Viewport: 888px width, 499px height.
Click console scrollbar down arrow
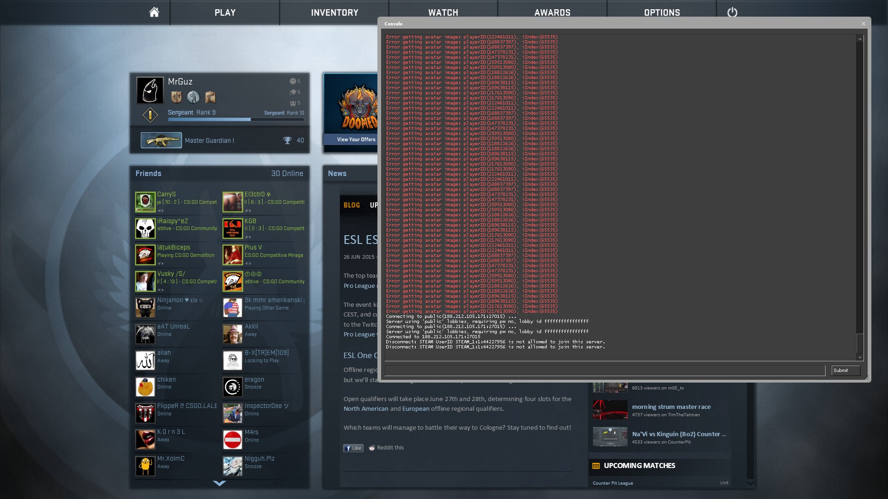860,357
